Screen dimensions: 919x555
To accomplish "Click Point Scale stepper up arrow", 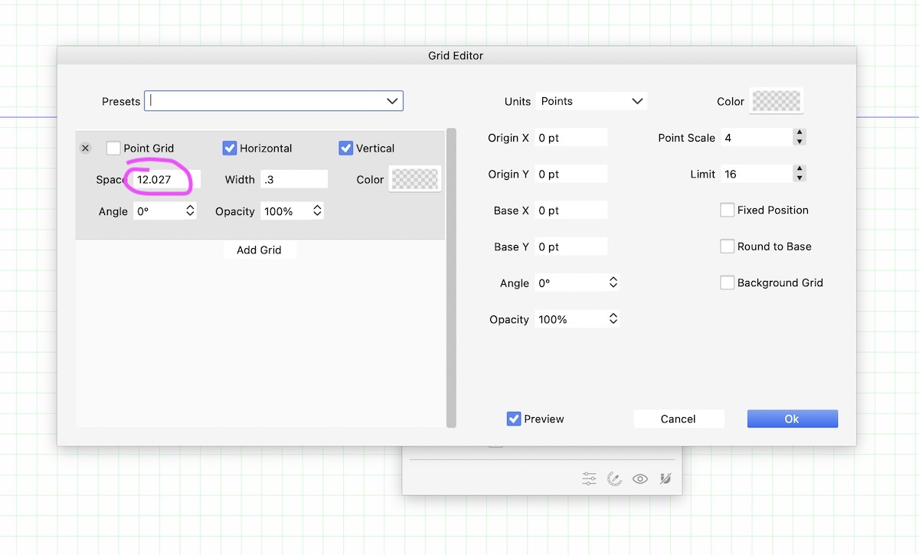I will (x=800, y=133).
